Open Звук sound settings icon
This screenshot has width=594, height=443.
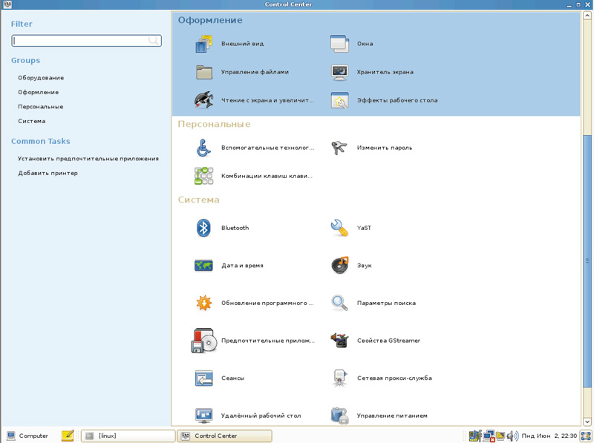(339, 266)
